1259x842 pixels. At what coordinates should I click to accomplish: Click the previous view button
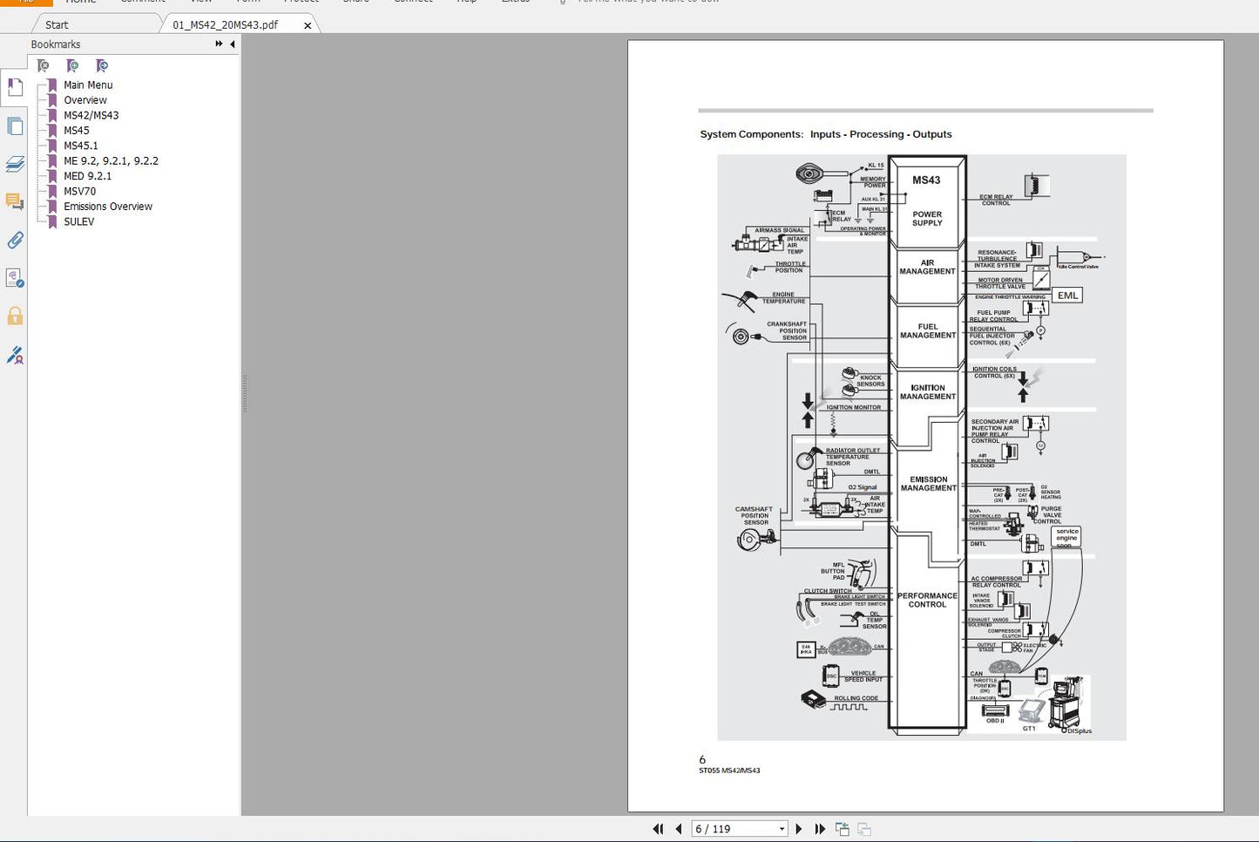coord(842,829)
